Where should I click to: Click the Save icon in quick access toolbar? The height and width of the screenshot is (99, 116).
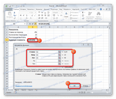click(10, 6)
